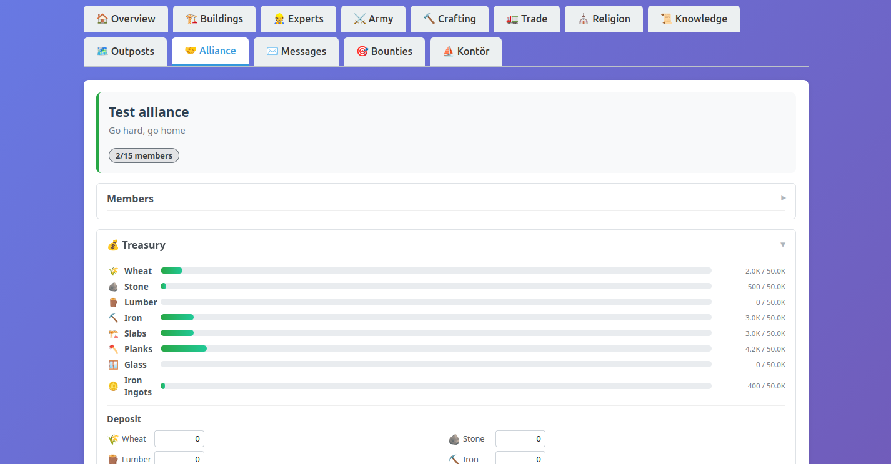Click the Glass progress bar
This screenshot has height=464, width=891.
tap(436, 364)
